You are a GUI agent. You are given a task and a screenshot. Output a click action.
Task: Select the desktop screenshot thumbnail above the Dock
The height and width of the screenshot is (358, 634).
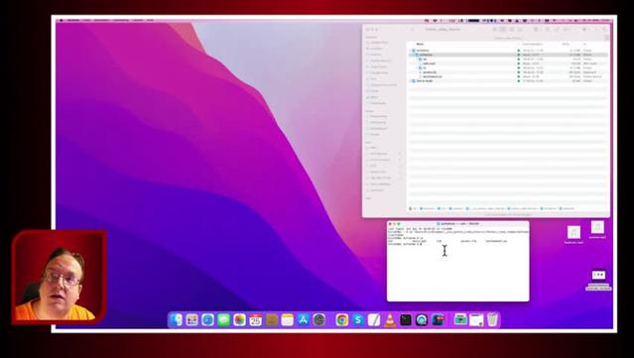tap(598, 275)
